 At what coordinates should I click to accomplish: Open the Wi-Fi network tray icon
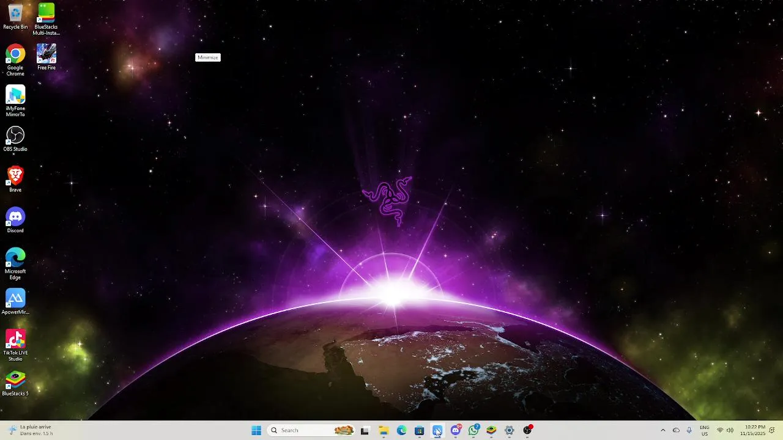(x=720, y=430)
